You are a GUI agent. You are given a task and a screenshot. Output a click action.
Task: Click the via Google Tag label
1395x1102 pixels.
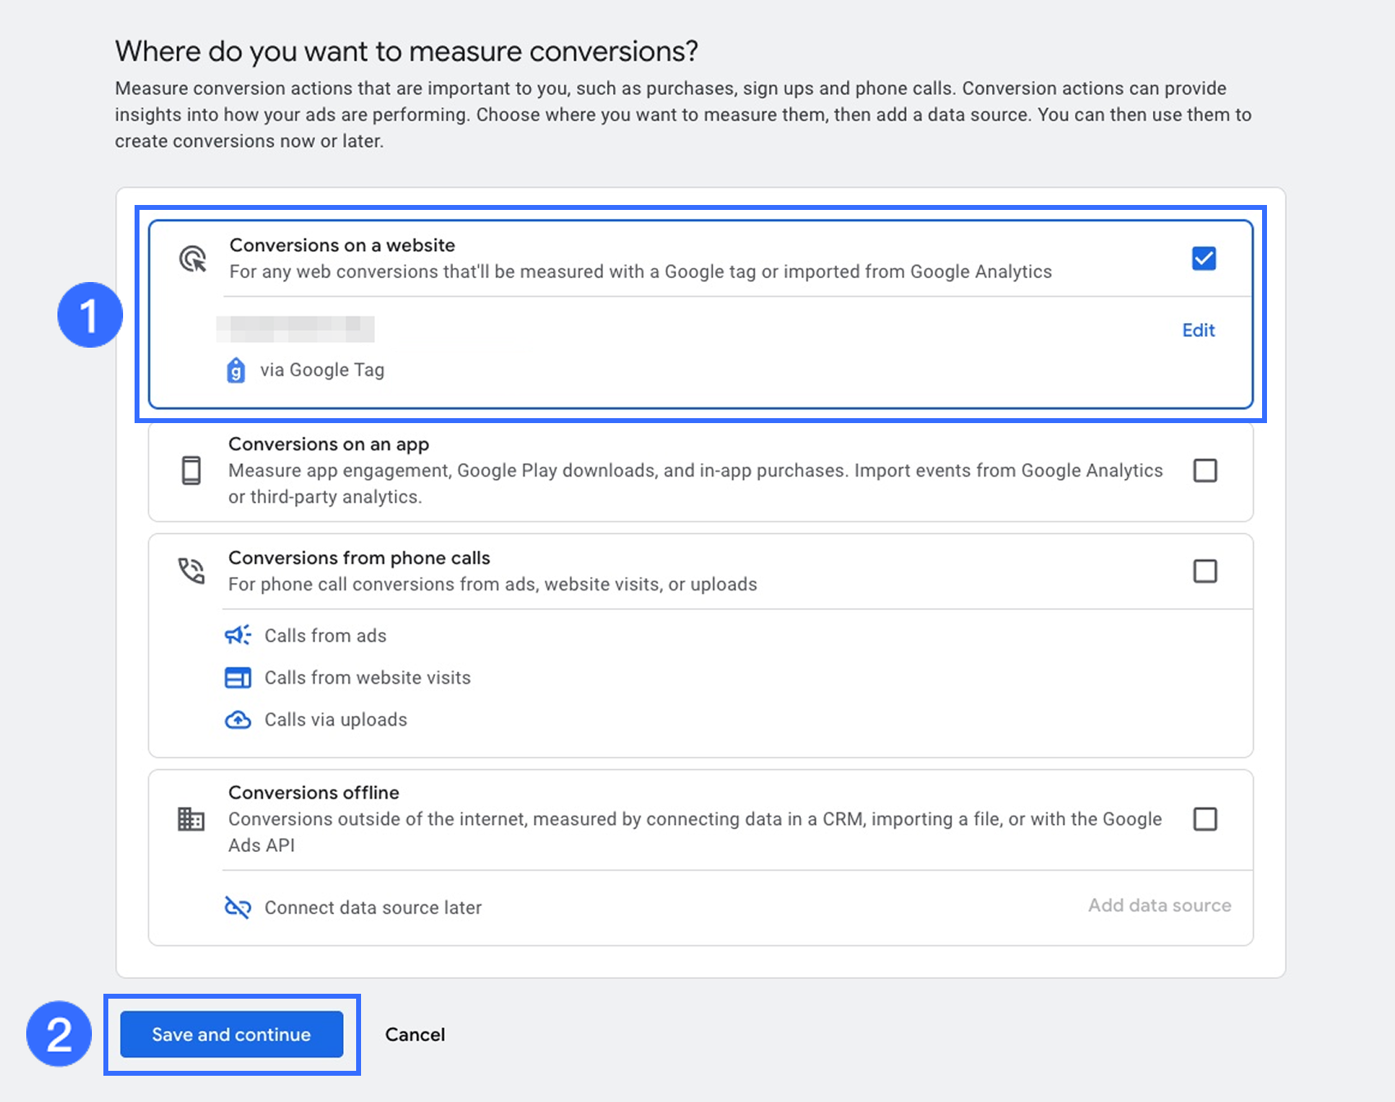coord(322,371)
